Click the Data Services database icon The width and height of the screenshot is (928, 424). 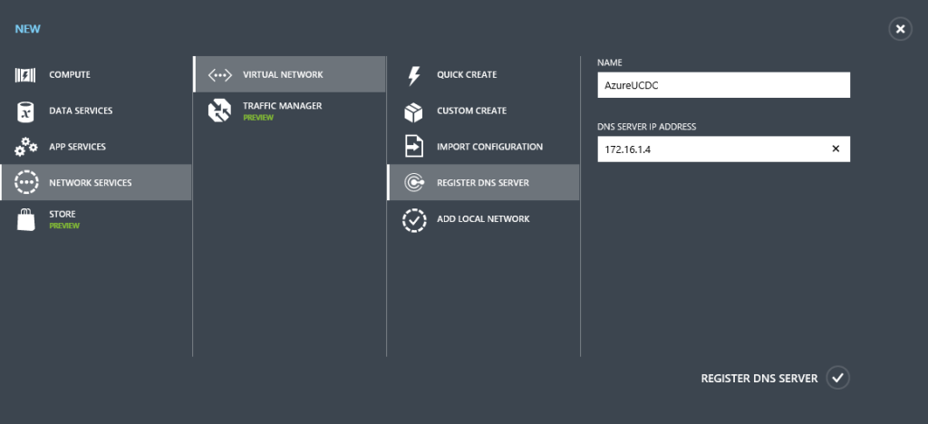coord(25,111)
